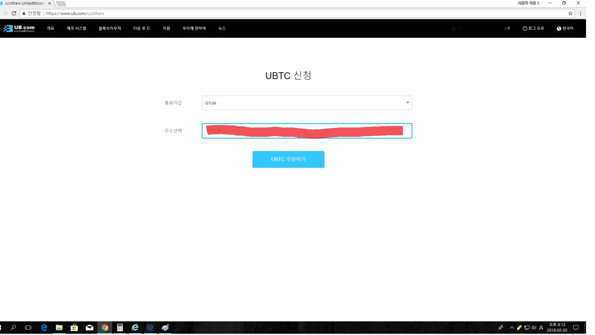Screen dimensions: 595x335
Task: Click the user account icon in navbar
Action: pyautogui.click(x=454, y=29)
